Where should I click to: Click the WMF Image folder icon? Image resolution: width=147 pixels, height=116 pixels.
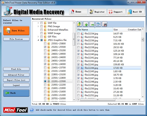pyautogui.click(x=45, y=33)
